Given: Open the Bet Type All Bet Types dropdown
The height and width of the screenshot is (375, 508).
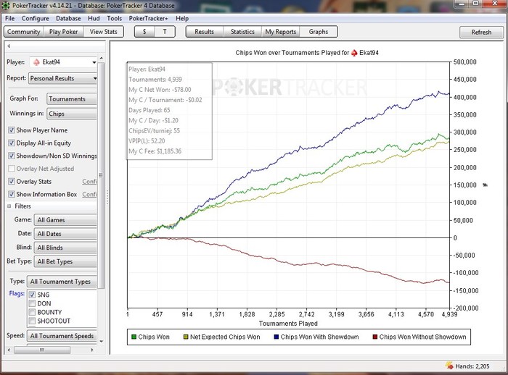Looking at the screenshot, I should [65, 261].
